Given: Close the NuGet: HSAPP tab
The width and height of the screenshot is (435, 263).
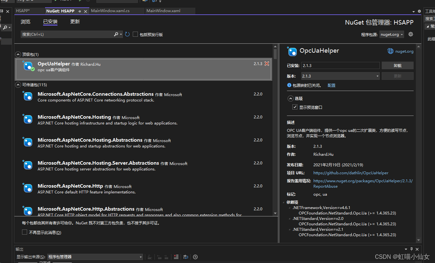Looking at the screenshot, I should pos(86,11).
